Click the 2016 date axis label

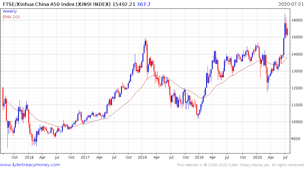(29, 157)
